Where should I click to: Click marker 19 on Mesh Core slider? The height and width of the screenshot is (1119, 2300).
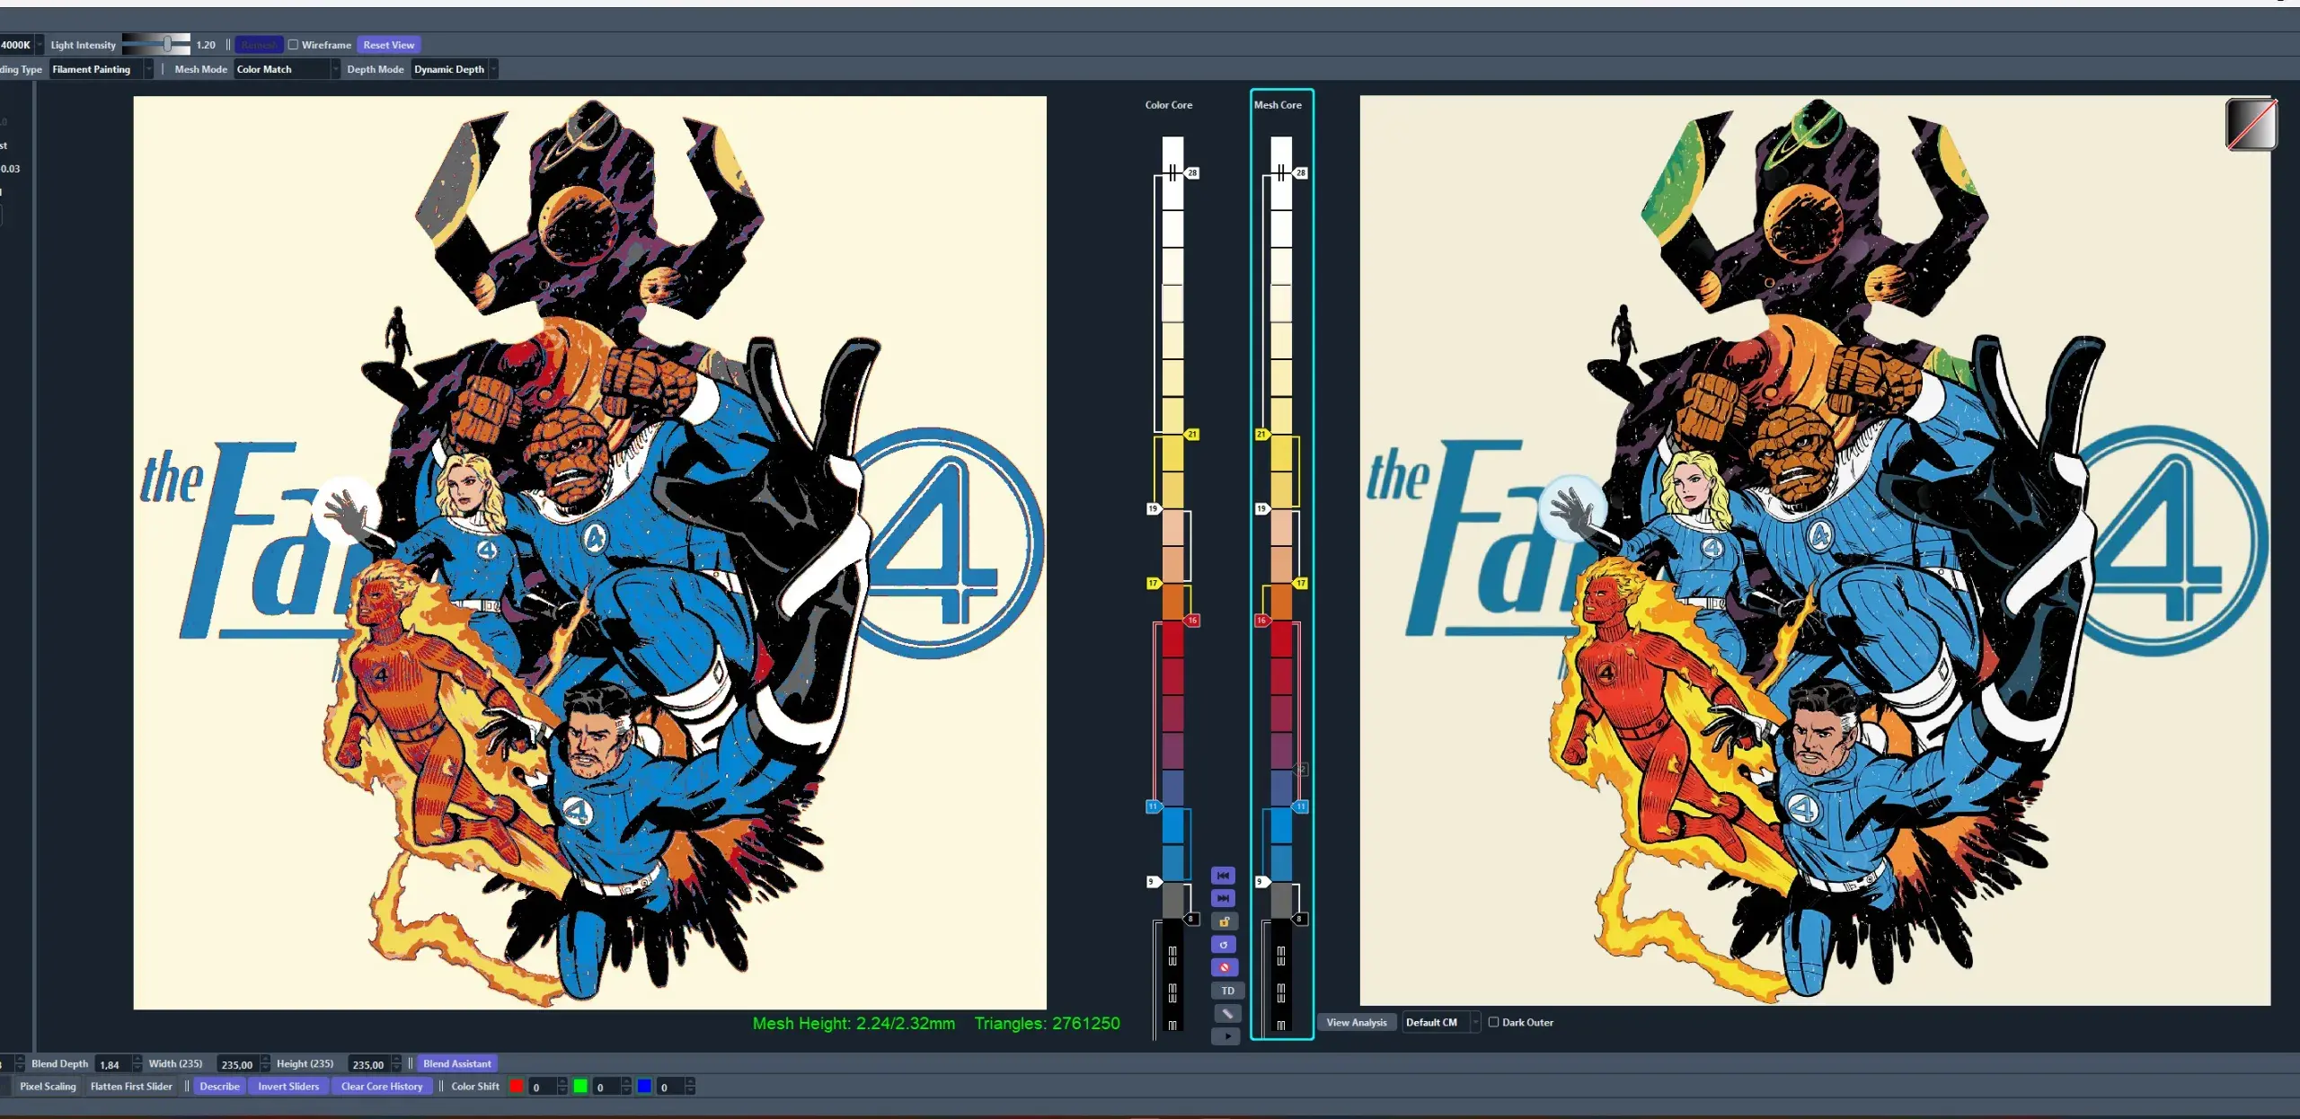click(1261, 508)
